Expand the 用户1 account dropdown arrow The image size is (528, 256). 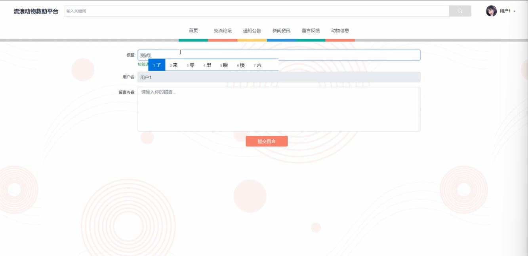514,11
